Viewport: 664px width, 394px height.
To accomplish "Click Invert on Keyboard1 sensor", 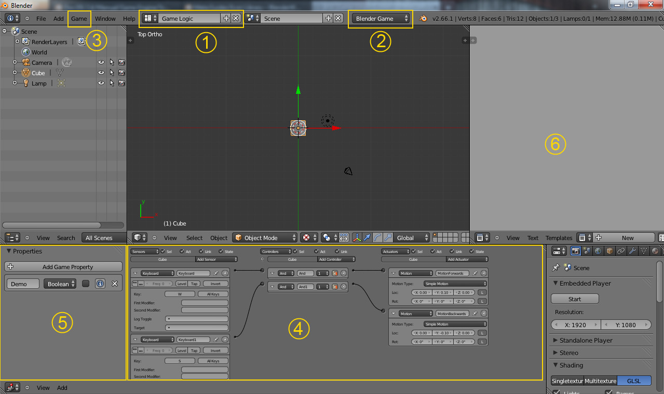I will (215, 350).
